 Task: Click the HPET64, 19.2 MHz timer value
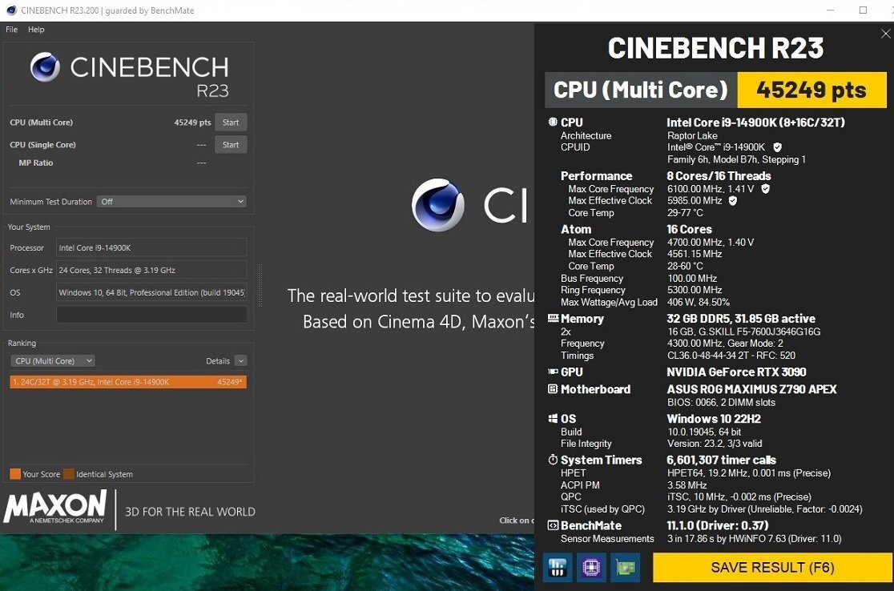[749, 473]
